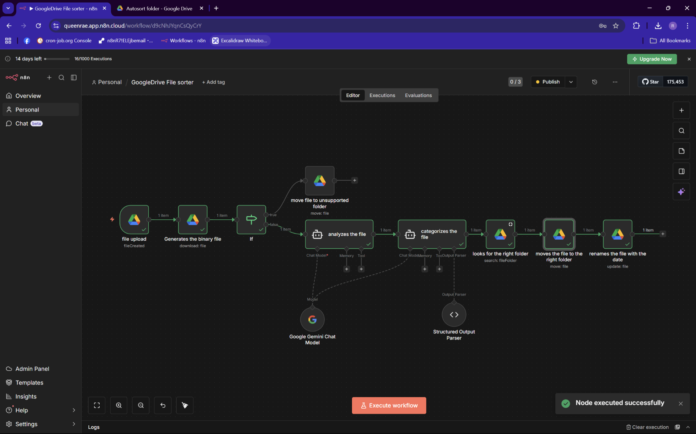Viewport: 696px width, 434px height.
Task: Open the Publish dropdown arrow
Action: tap(571, 82)
